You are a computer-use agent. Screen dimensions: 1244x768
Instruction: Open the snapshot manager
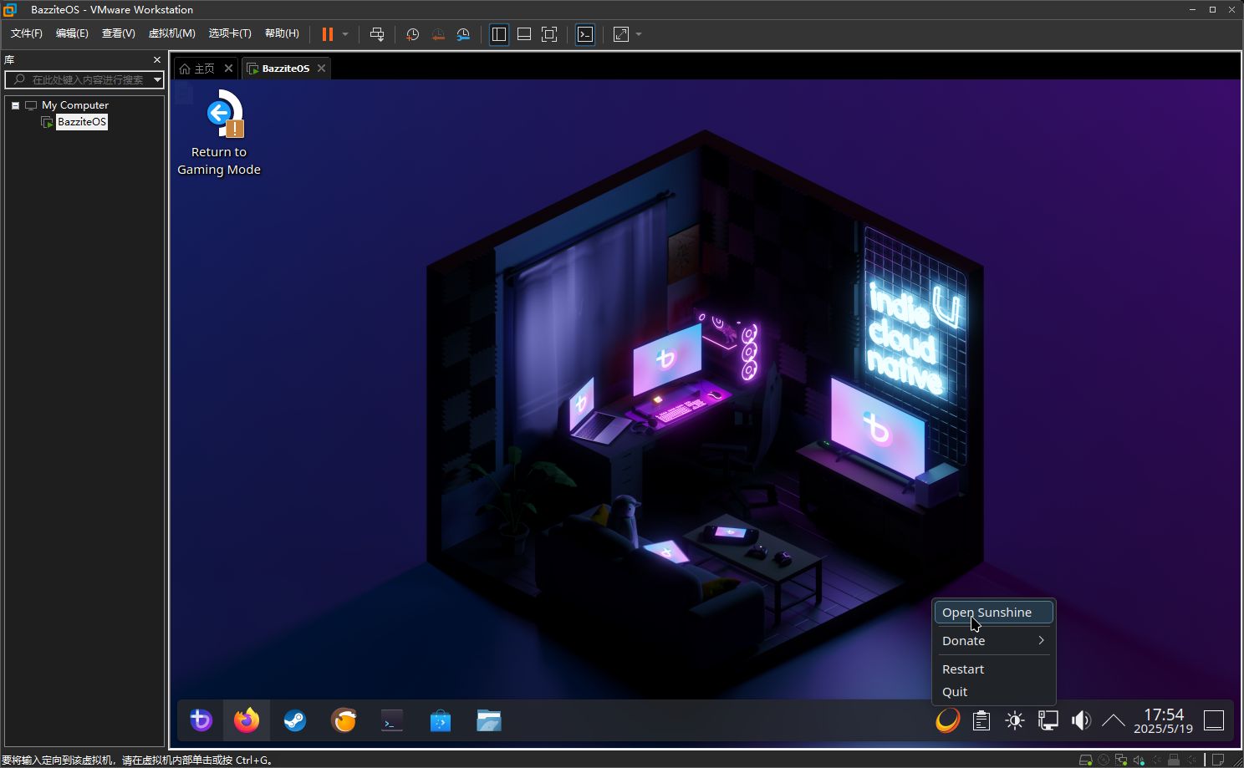click(x=463, y=34)
